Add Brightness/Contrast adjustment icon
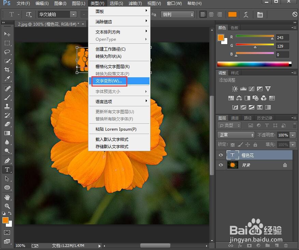 (235, 89)
